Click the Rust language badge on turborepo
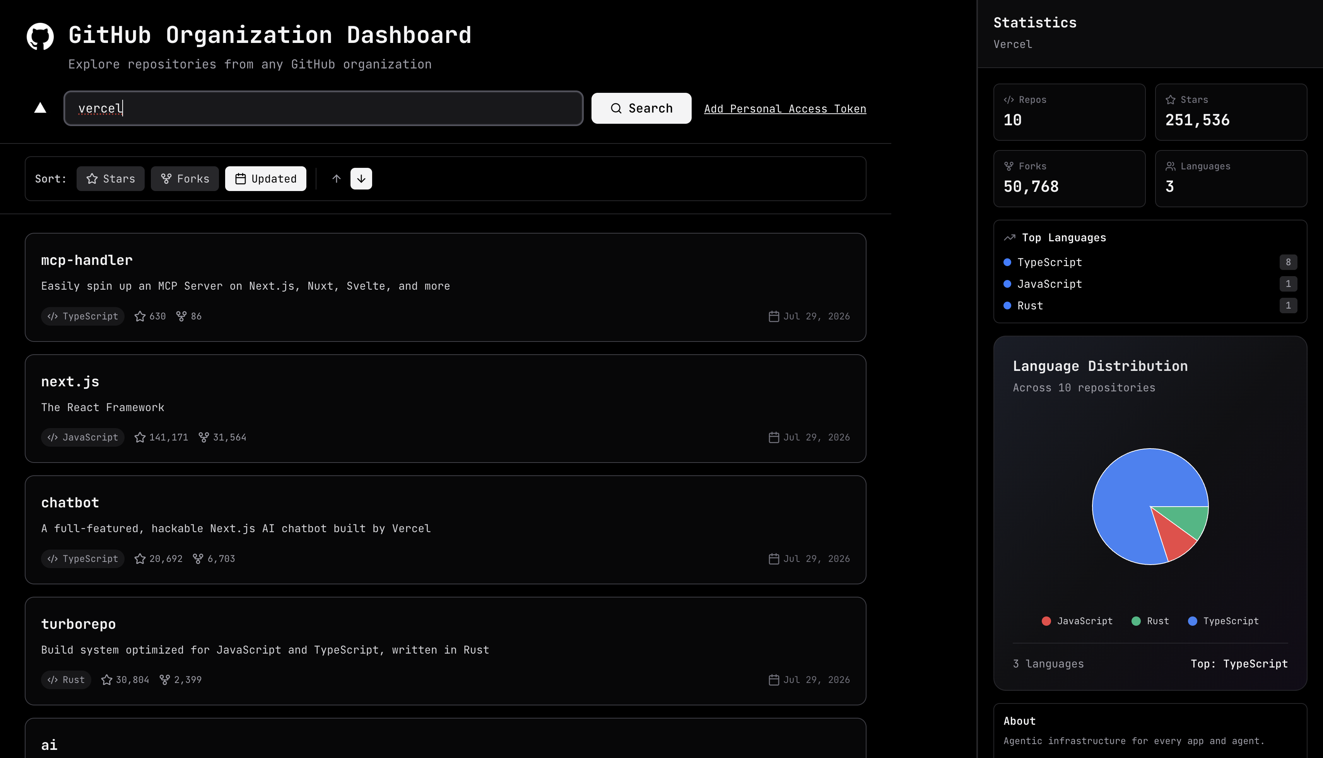 [66, 680]
